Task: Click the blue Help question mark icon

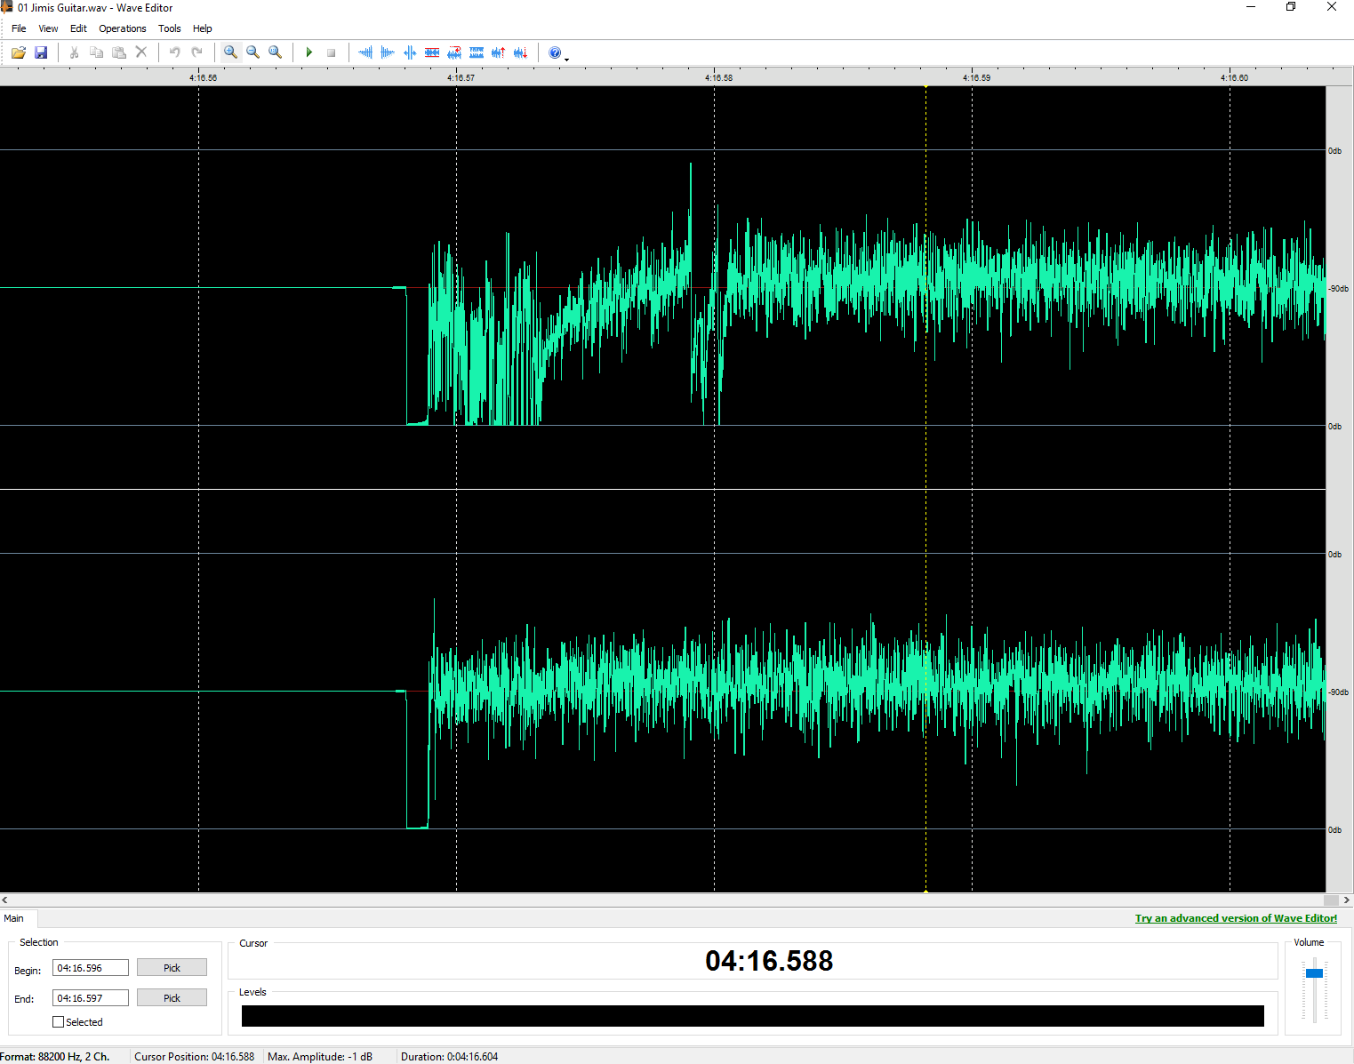Action: tap(555, 52)
